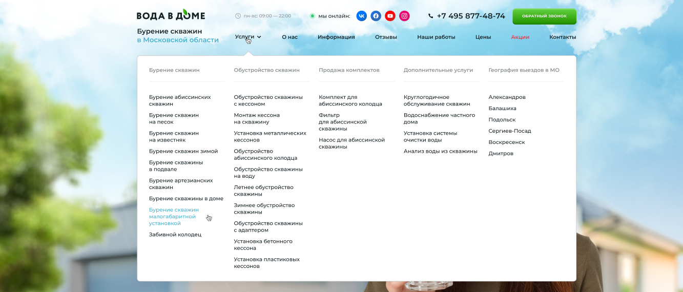The width and height of the screenshot is (683, 292).
Task: Open Бурение скважин малогабаритной установкой
Action: coord(174,217)
